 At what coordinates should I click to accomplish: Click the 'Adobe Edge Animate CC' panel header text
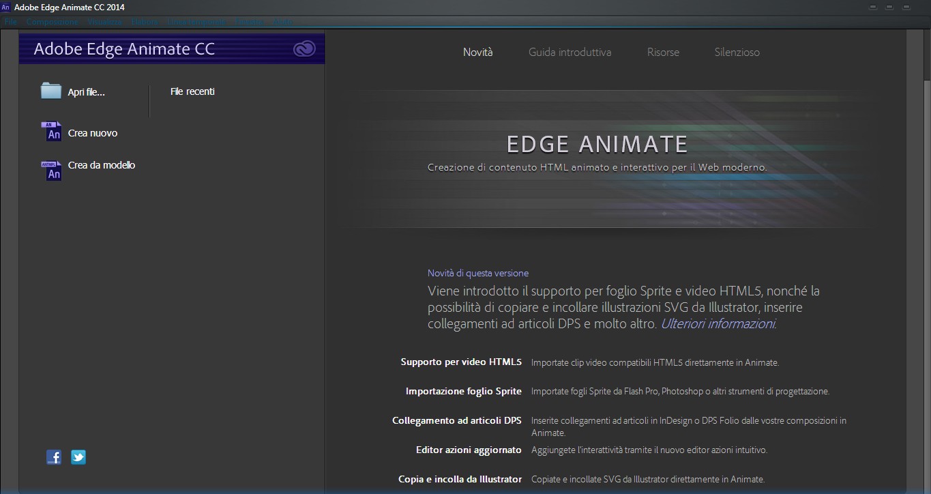coord(124,49)
